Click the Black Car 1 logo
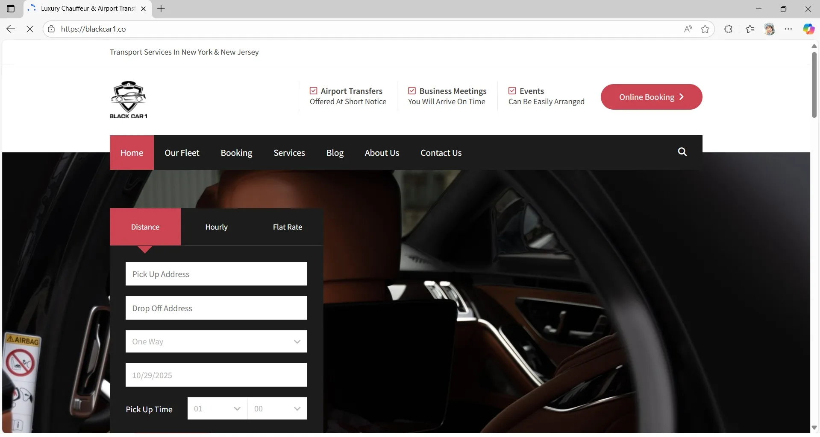The height and width of the screenshot is (437, 820). click(128, 100)
